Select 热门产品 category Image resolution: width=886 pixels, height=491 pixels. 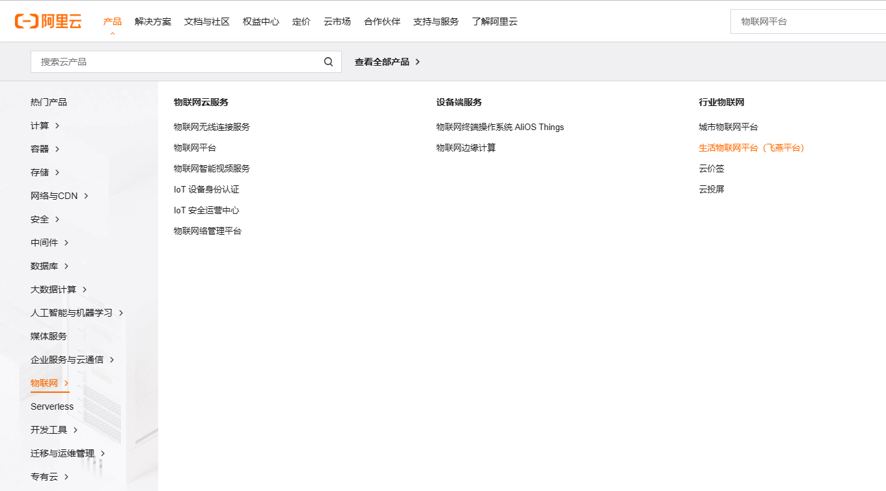[49, 102]
